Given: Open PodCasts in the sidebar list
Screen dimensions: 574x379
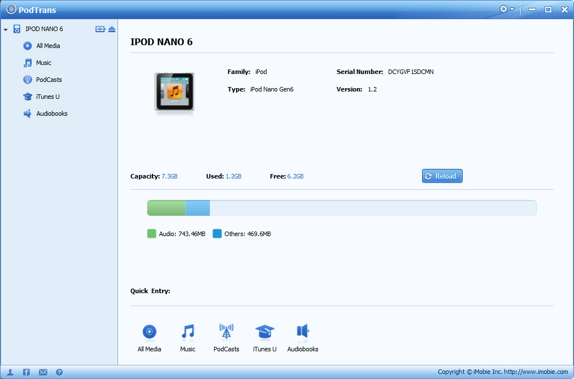Looking at the screenshot, I should (x=49, y=80).
